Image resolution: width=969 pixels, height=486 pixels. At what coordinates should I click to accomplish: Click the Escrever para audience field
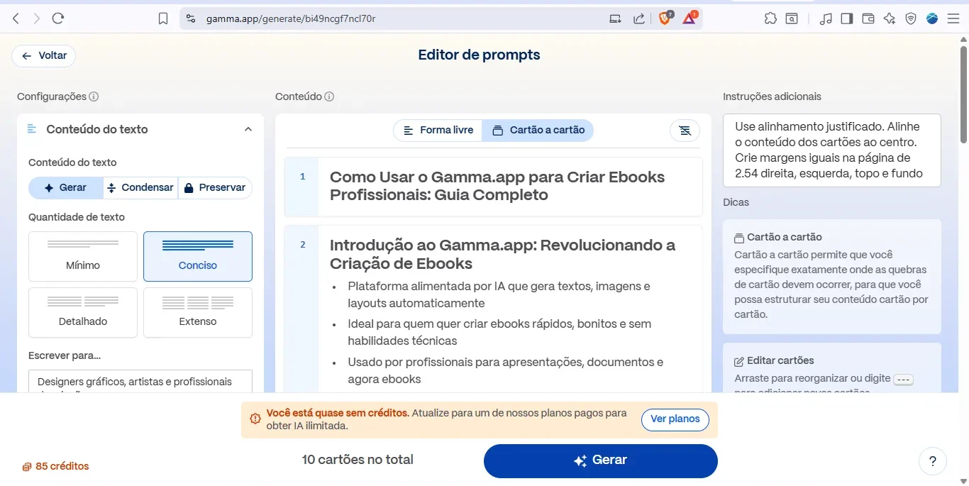pyautogui.click(x=140, y=382)
